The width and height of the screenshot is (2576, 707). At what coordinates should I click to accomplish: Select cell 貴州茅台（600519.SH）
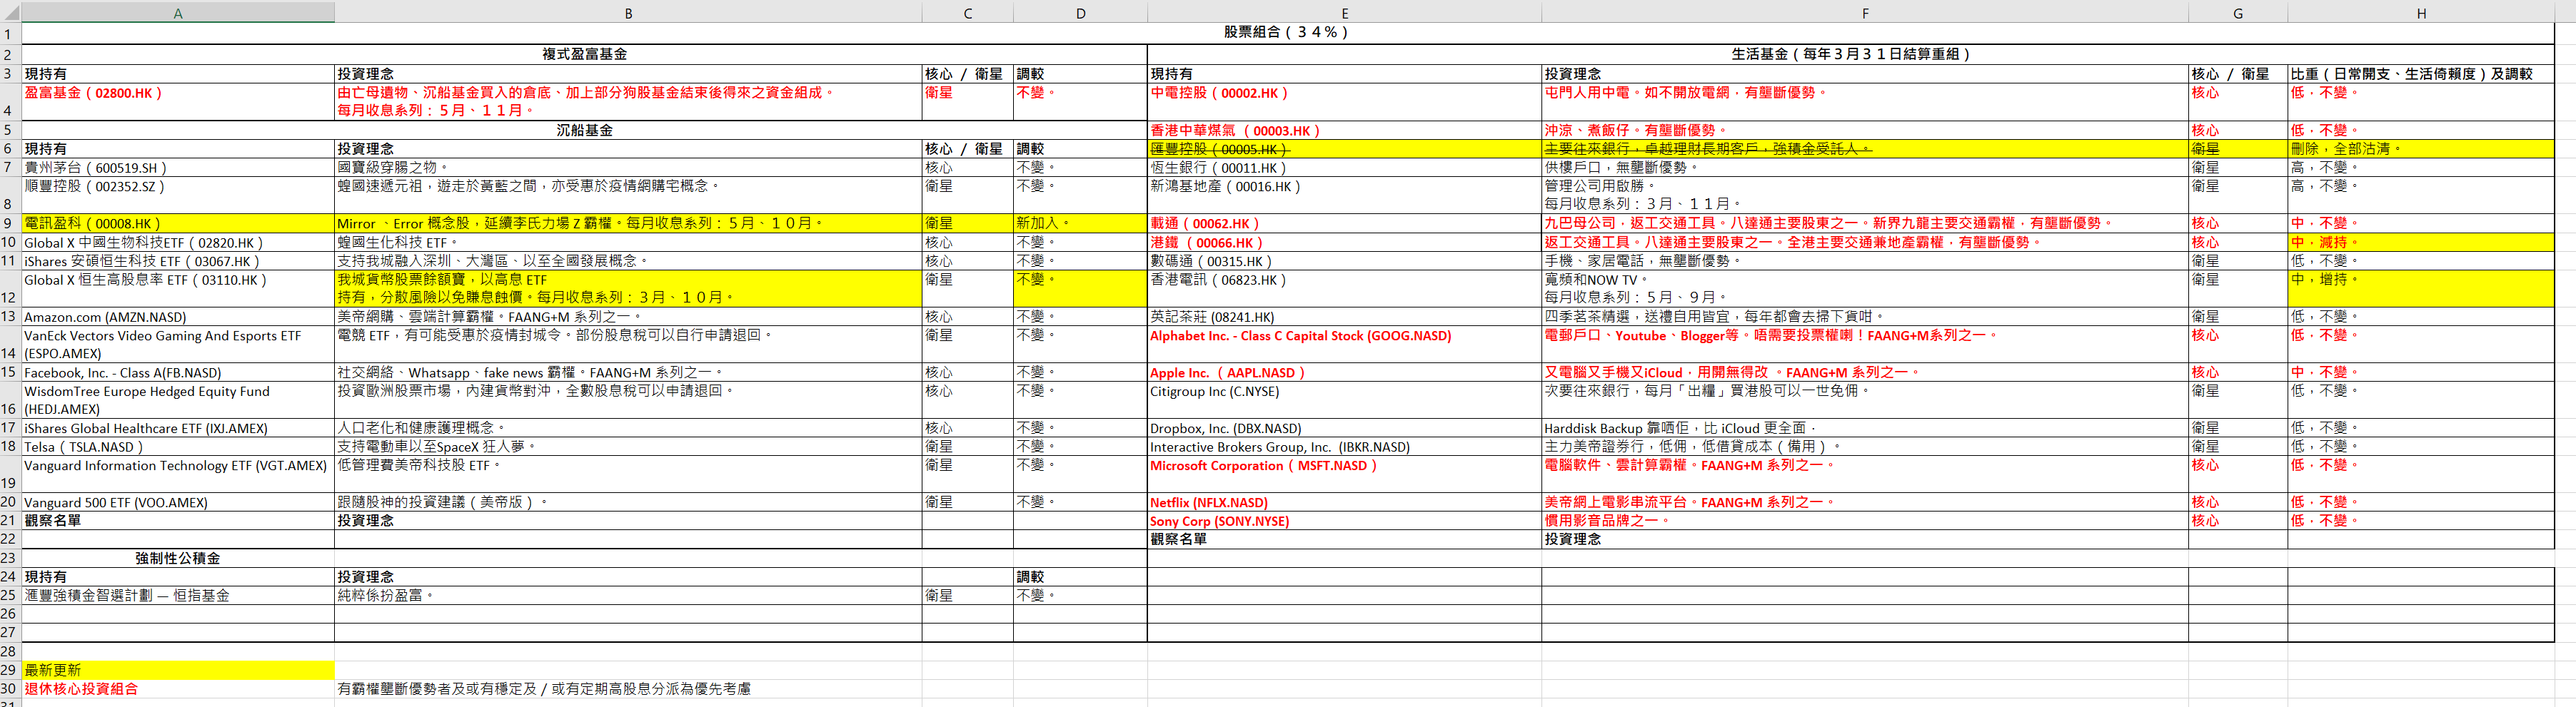tap(178, 168)
